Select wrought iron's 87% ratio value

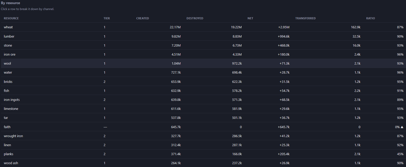(x=400, y=136)
